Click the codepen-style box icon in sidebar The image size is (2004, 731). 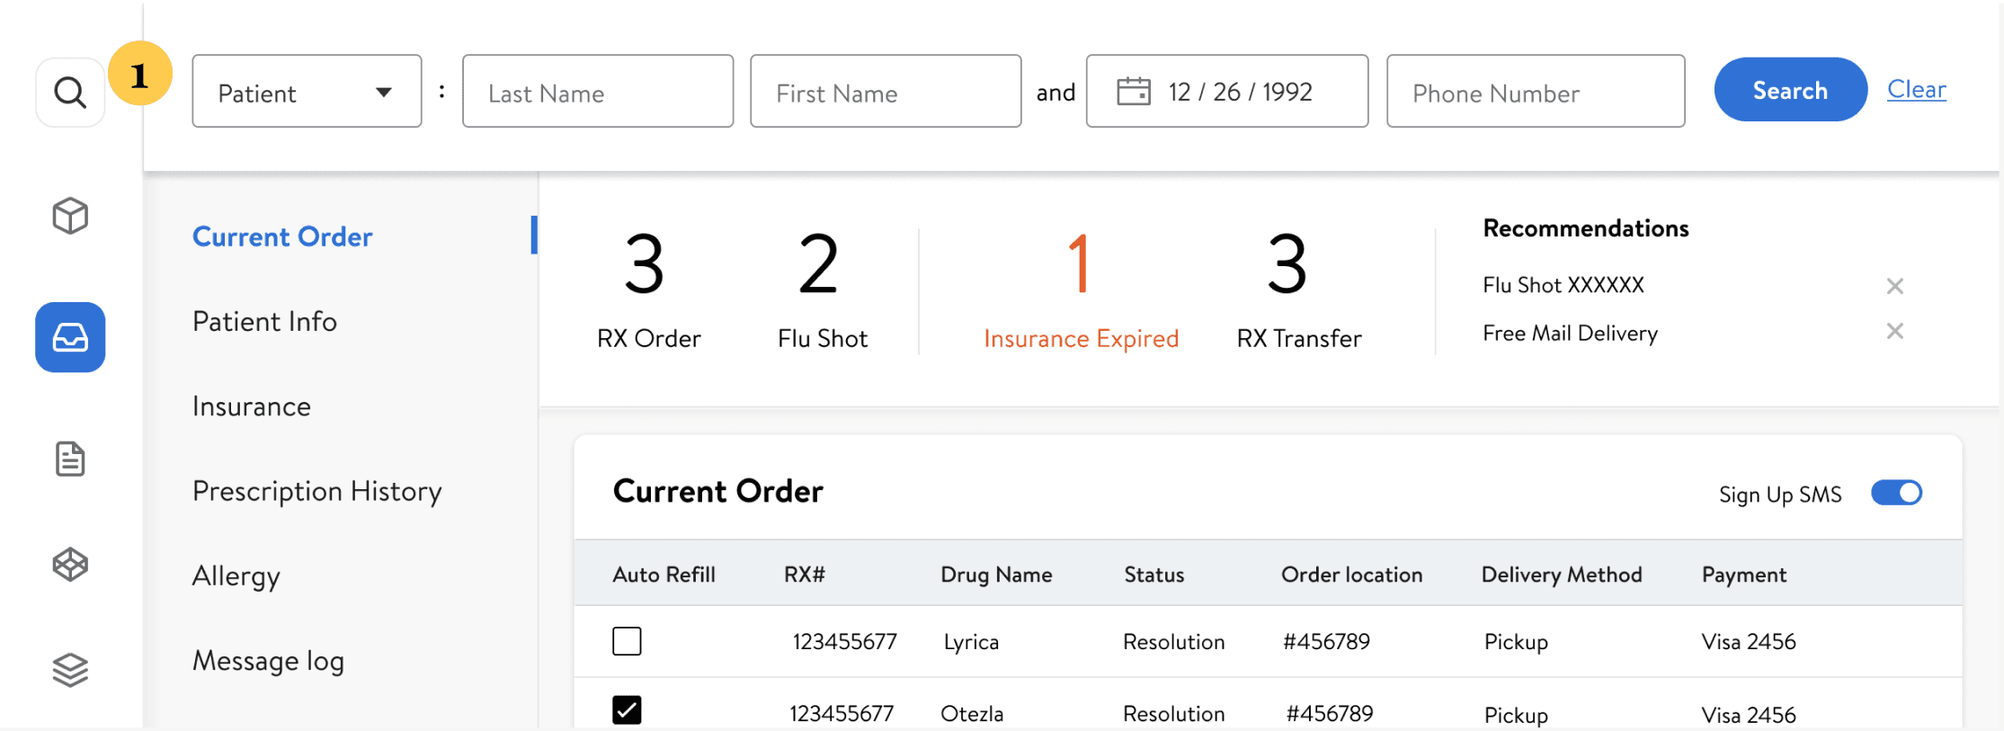point(70,565)
